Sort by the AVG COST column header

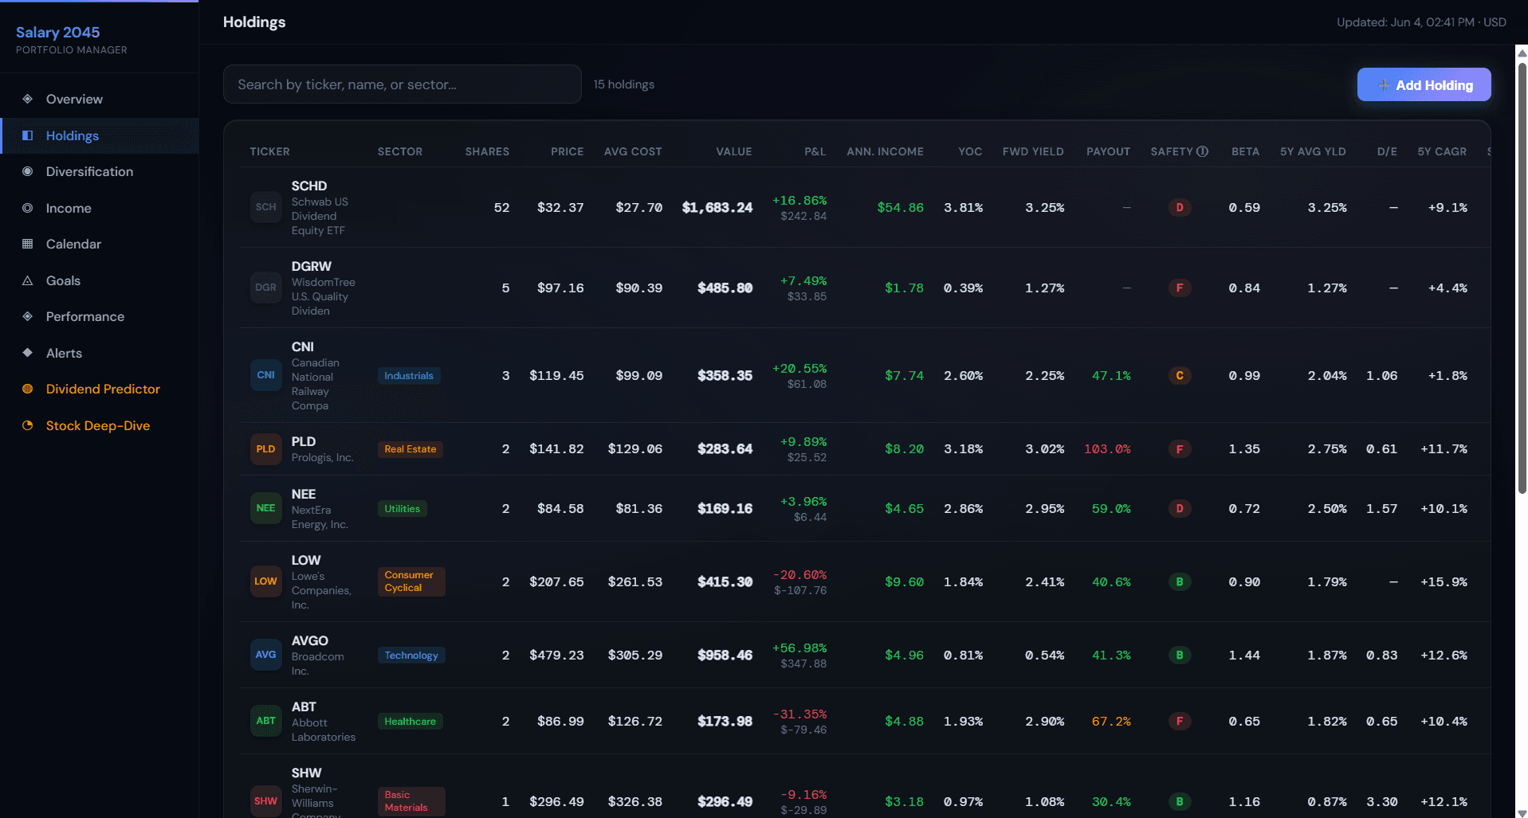click(633, 151)
